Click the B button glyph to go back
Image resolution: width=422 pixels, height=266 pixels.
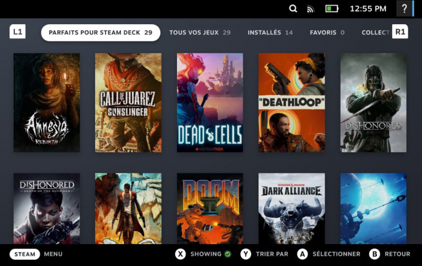375,254
